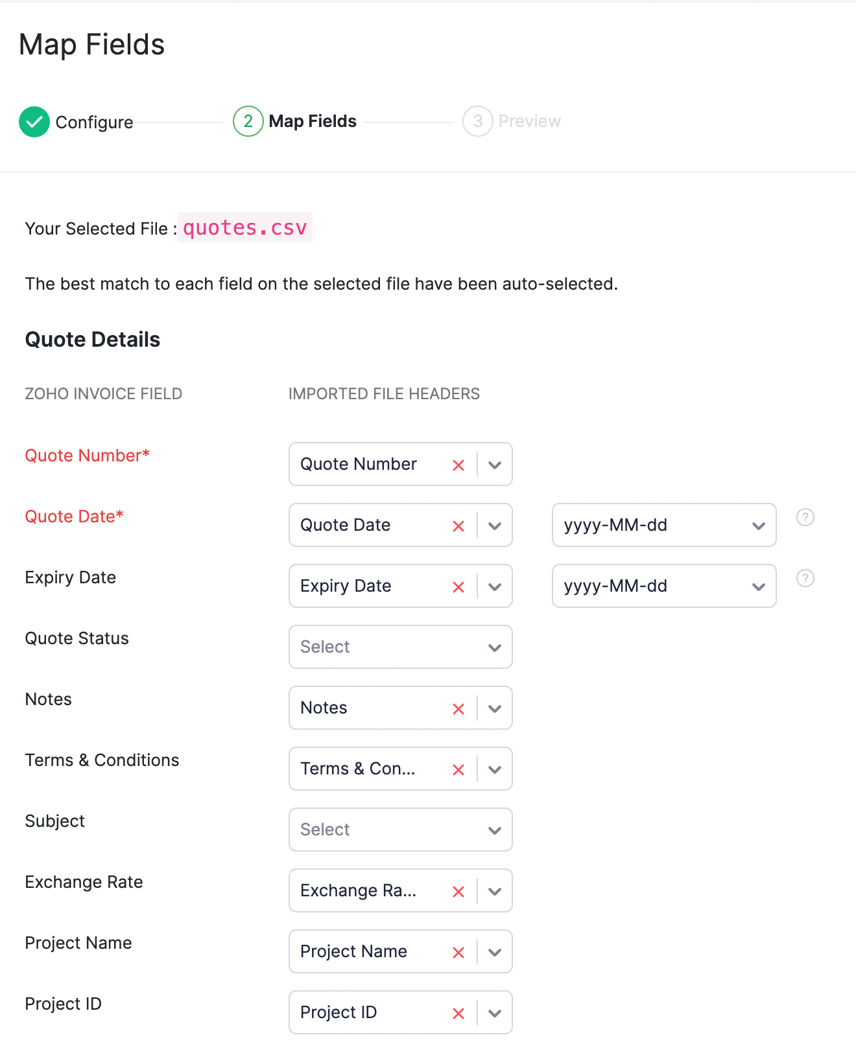Remove the Project ID mapping
Viewport: 856px width, 1046px height.
tap(458, 1013)
